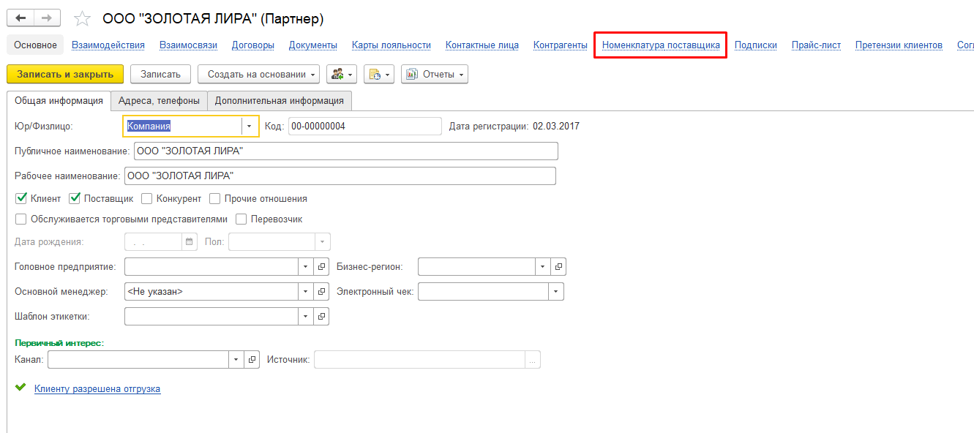974x433 pixels.
Task: Open the users icon toolbar menu
Action: click(341, 74)
